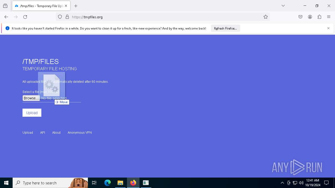Screen dimensions: 335x188
Task: Click the Refresh Firefox button
Action: click(x=225, y=28)
